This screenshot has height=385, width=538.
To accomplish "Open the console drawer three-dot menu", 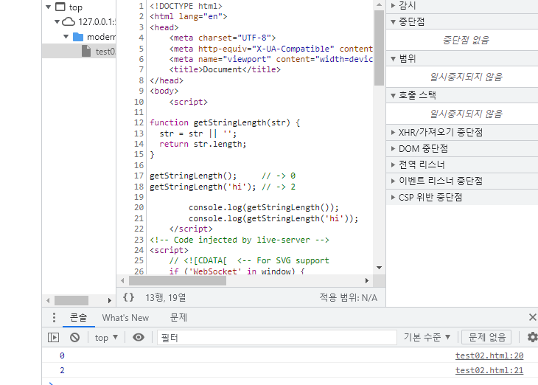I will point(54,317).
